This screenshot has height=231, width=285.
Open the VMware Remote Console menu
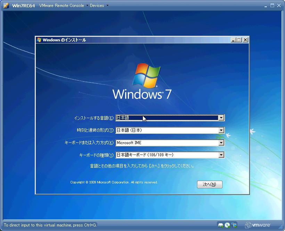click(x=64, y=6)
